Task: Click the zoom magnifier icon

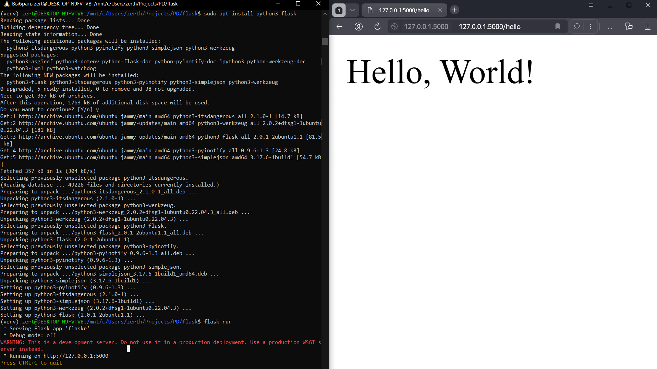Action: click(x=577, y=26)
